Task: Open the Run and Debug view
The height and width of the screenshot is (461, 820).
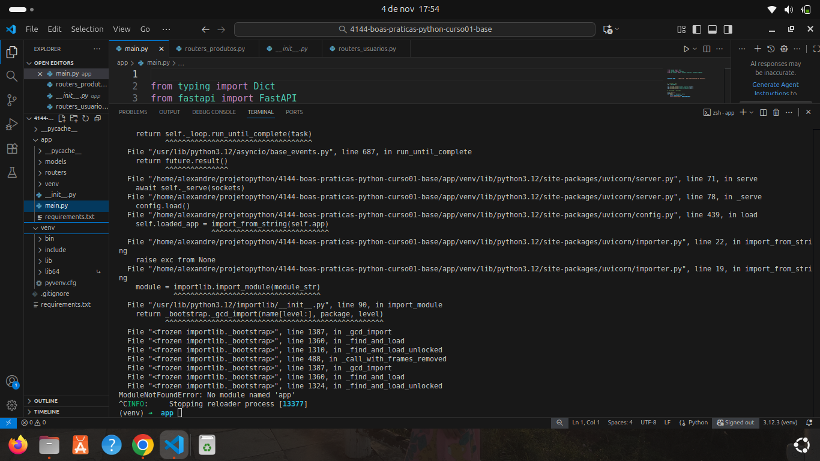Action: 11,124
